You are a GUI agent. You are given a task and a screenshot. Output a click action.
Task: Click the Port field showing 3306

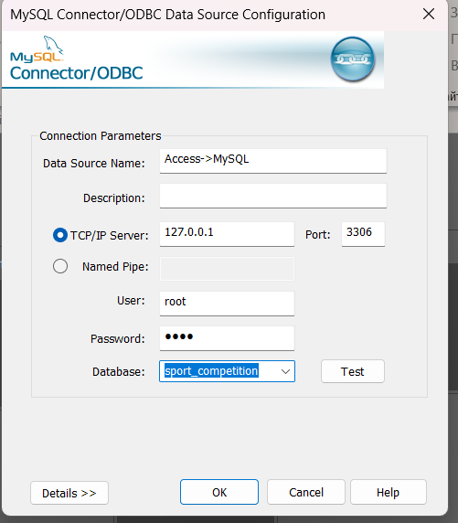363,234
